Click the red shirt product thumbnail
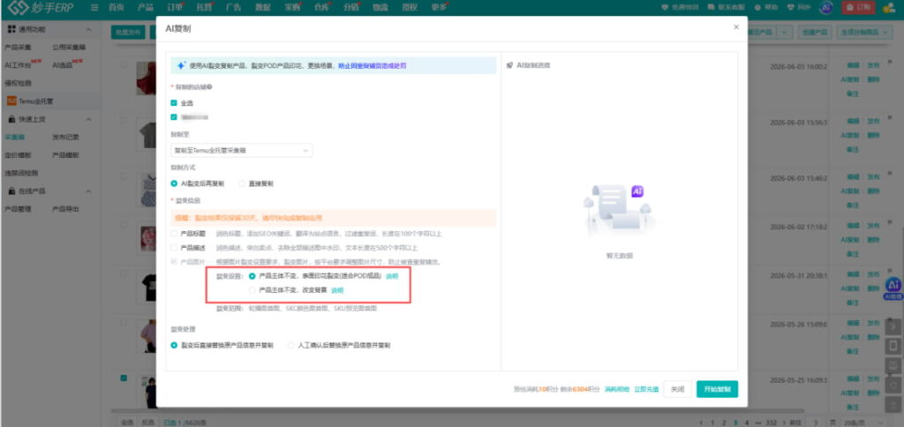Image resolution: width=904 pixels, height=427 pixels. pos(146,79)
